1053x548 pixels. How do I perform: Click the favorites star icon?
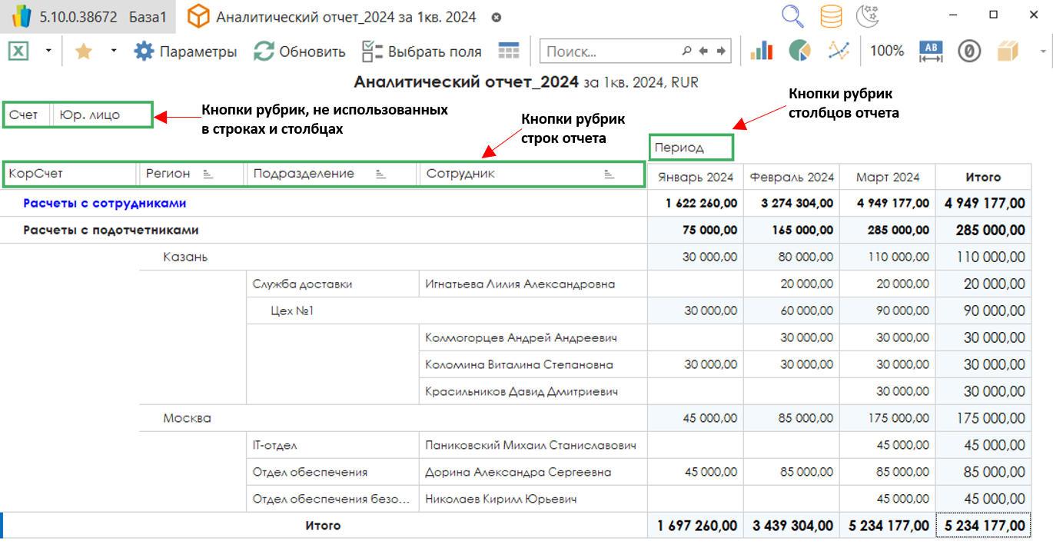coord(83,51)
